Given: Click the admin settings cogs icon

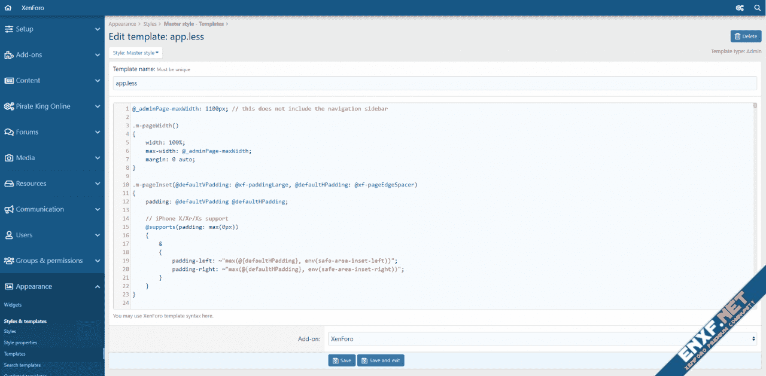Looking at the screenshot, I should [740, 8].
